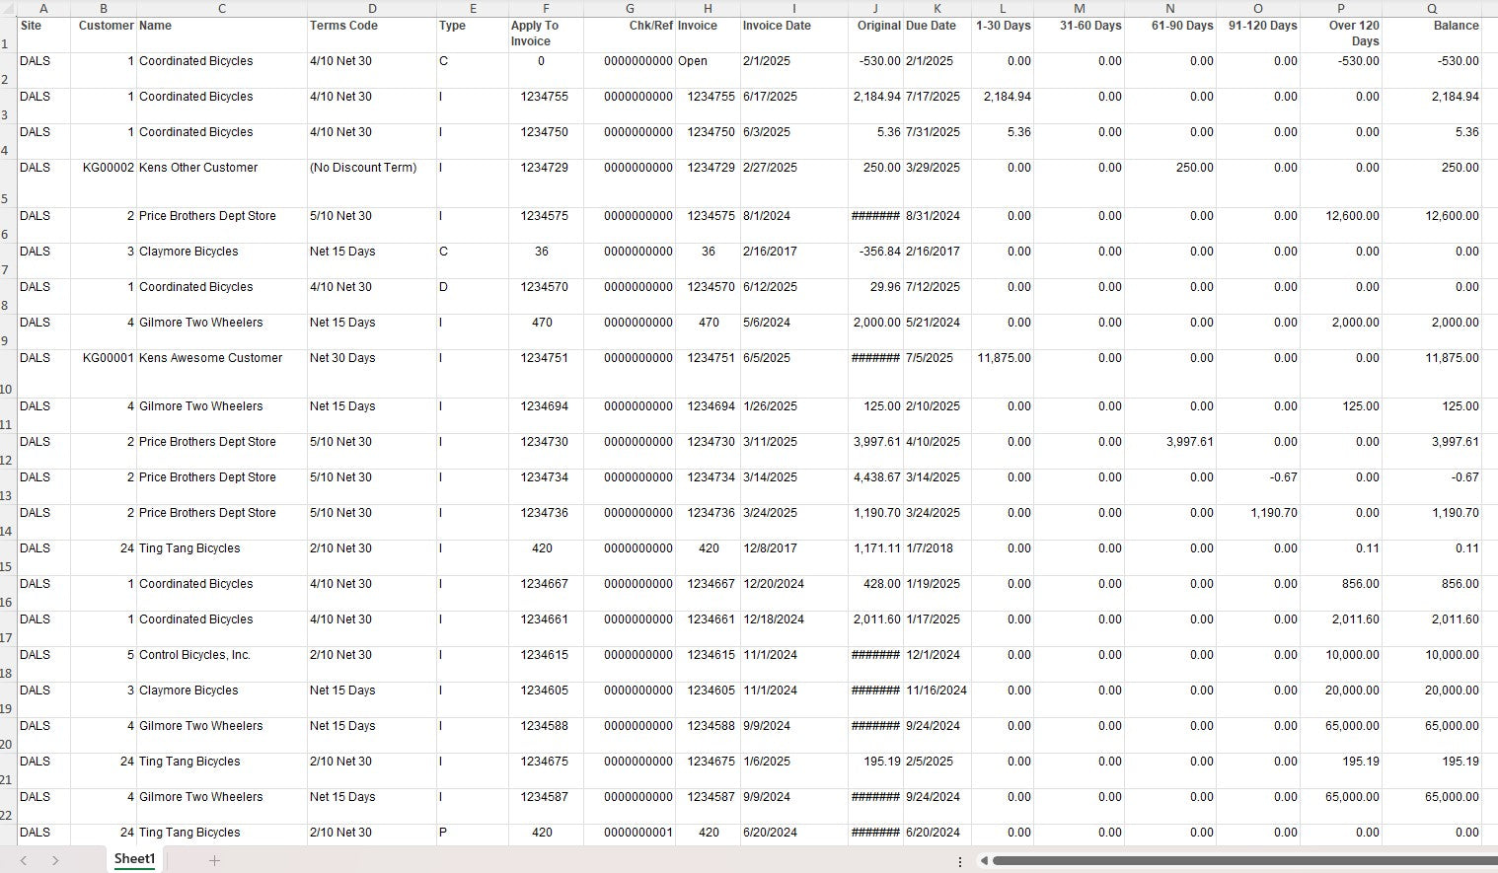Click the three-dot scrollbar resize handle
1498x873 pixels.
[960, 860]
